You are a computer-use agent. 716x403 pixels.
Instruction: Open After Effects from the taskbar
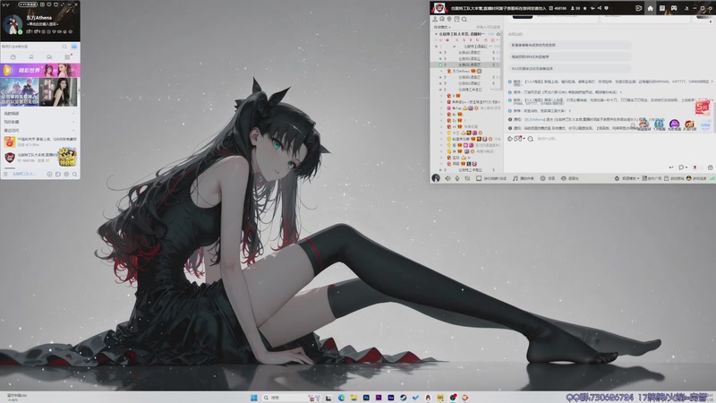tap(390, 398)
